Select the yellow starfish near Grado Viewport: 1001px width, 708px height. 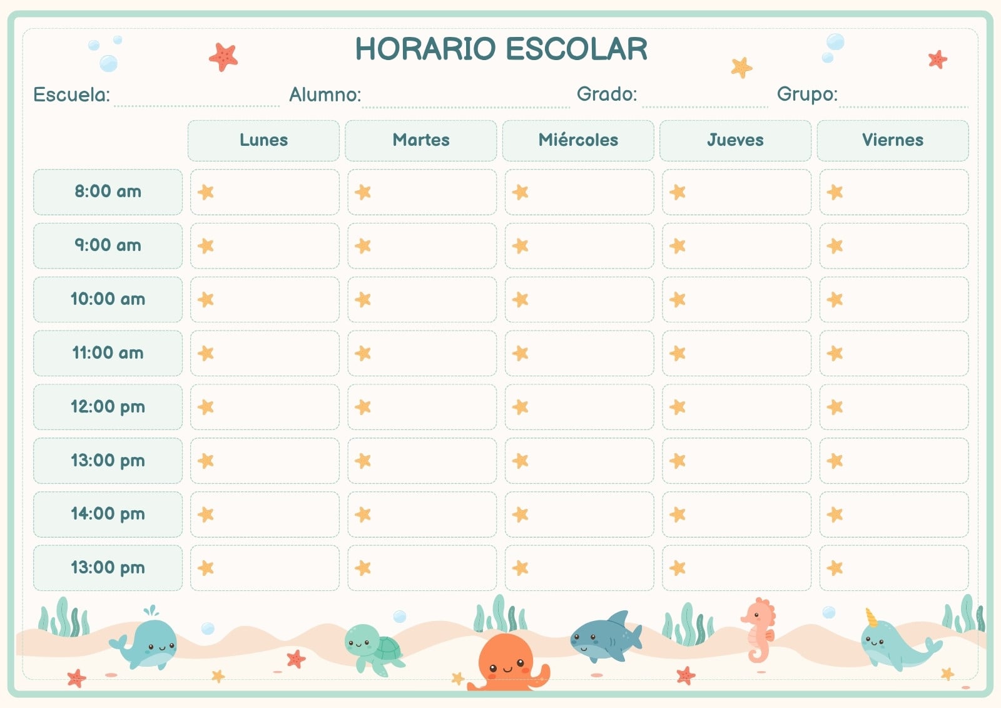741,66
